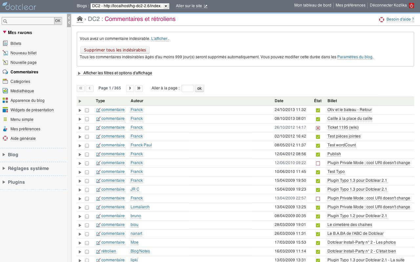Select checkbox for the JR C comment
The width and height of the screenshot is (420, 262).
(87, 190)
